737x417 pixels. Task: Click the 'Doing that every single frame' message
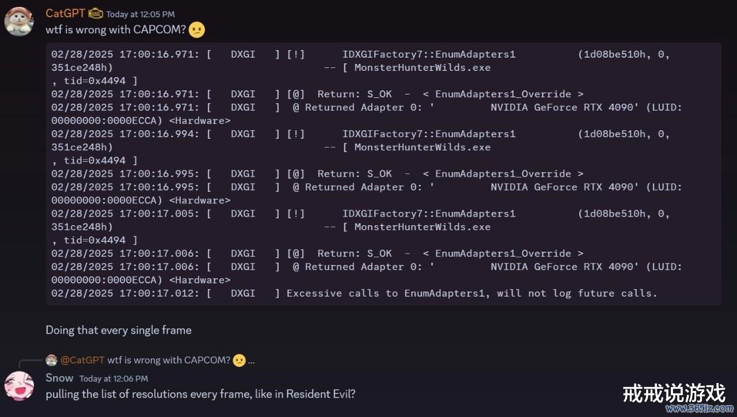pos(119,330)
